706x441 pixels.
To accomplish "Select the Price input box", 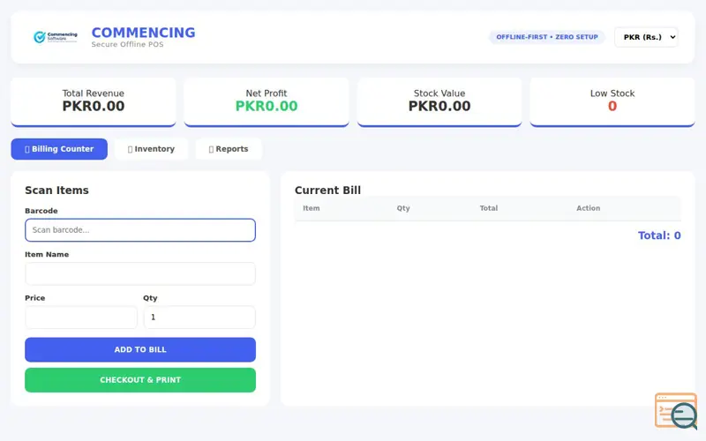I will [x=81, y=318].
